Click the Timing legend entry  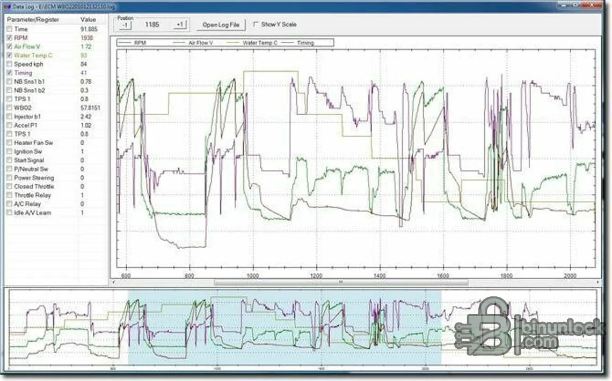(298, 43)
